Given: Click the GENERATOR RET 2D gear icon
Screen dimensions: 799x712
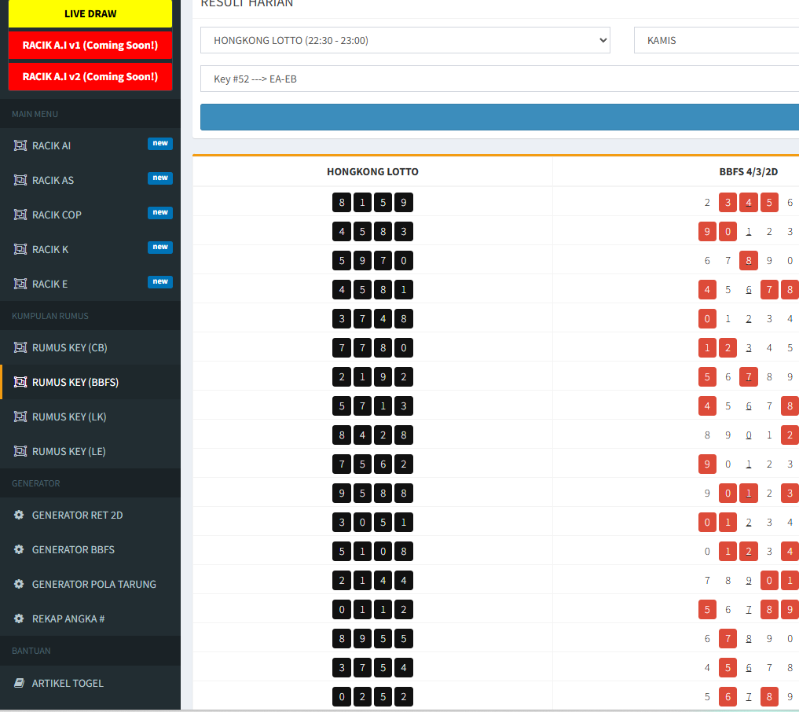Looking at the screenshot, I should (x=19, y=515).
